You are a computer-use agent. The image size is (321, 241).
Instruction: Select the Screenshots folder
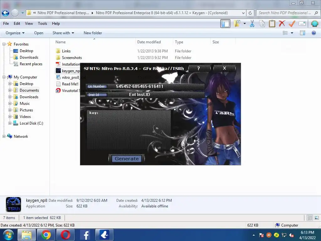pos(72,58)
